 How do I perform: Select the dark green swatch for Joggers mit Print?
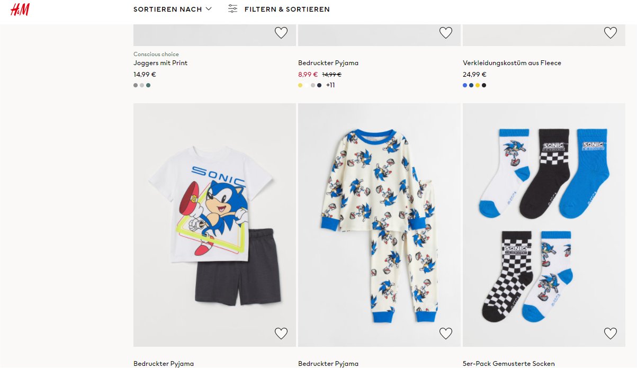pos(148,85)
